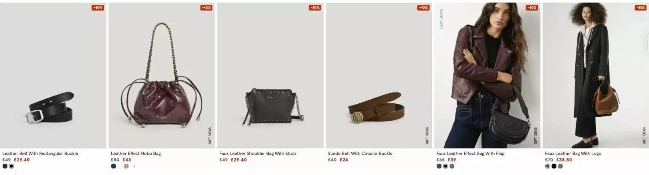Open Leather Effect Hobo Bag title link
The image size is (649, 175).
pyautogui.click(x=136, y=154)
